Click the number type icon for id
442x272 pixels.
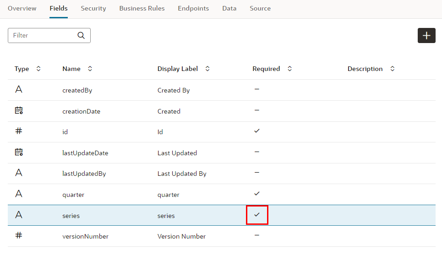click(19, 131)
